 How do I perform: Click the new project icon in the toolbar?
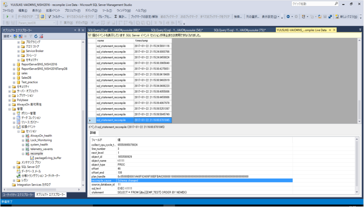coord(303,17)
